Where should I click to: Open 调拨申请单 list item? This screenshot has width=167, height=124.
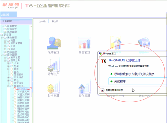pyautogui.click(x=23, y=109)
